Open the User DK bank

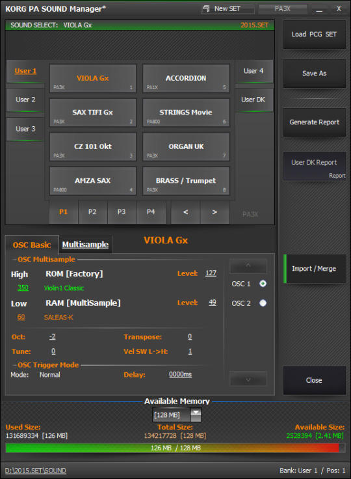[x=253, y=100]
